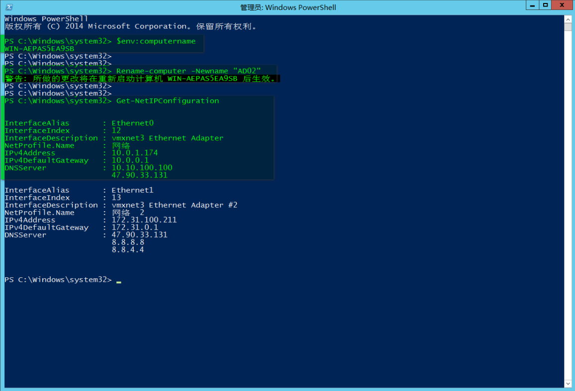This screenshot has width=575, height=391.
Task: Close the PowerShell window
Action: click(562, 5)
